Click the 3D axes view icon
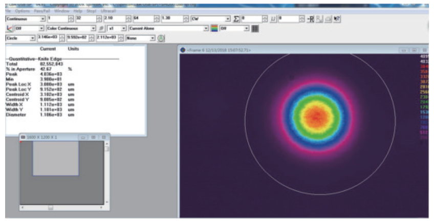Screen dimensions: 434x224 [x=10, y=29]
